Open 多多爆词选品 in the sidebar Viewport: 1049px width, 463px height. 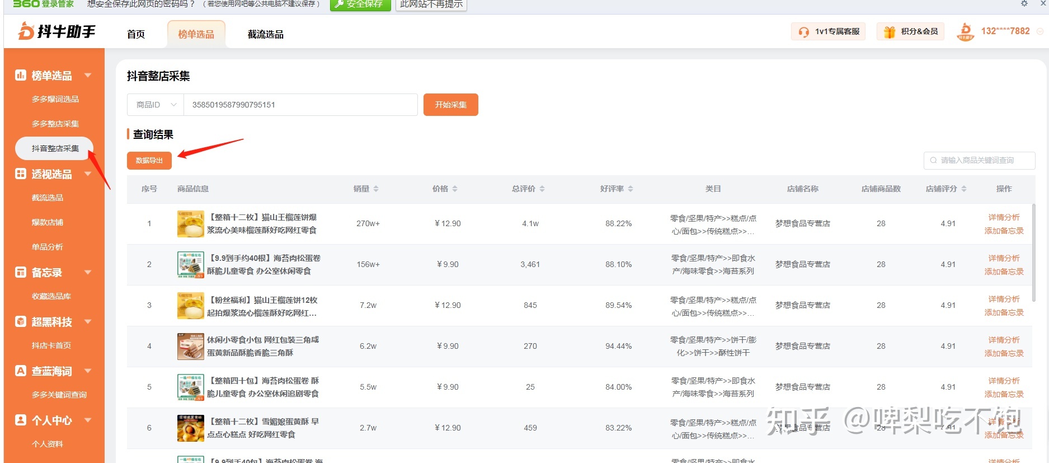coord(55,99)
